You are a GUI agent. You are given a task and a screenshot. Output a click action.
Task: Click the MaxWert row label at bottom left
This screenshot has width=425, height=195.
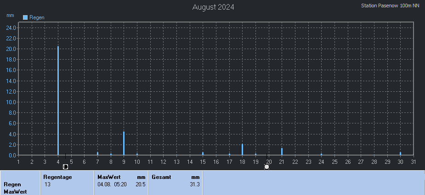tap(15, 192)
